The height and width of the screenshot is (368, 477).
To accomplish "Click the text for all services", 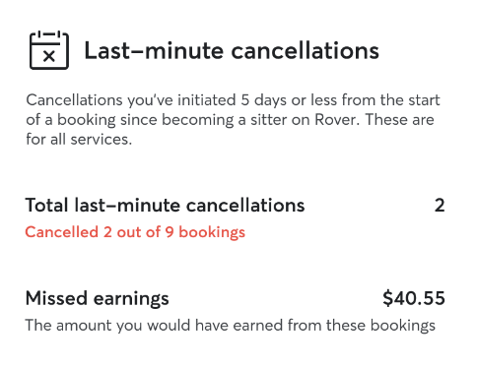I will tap(79, 140).
